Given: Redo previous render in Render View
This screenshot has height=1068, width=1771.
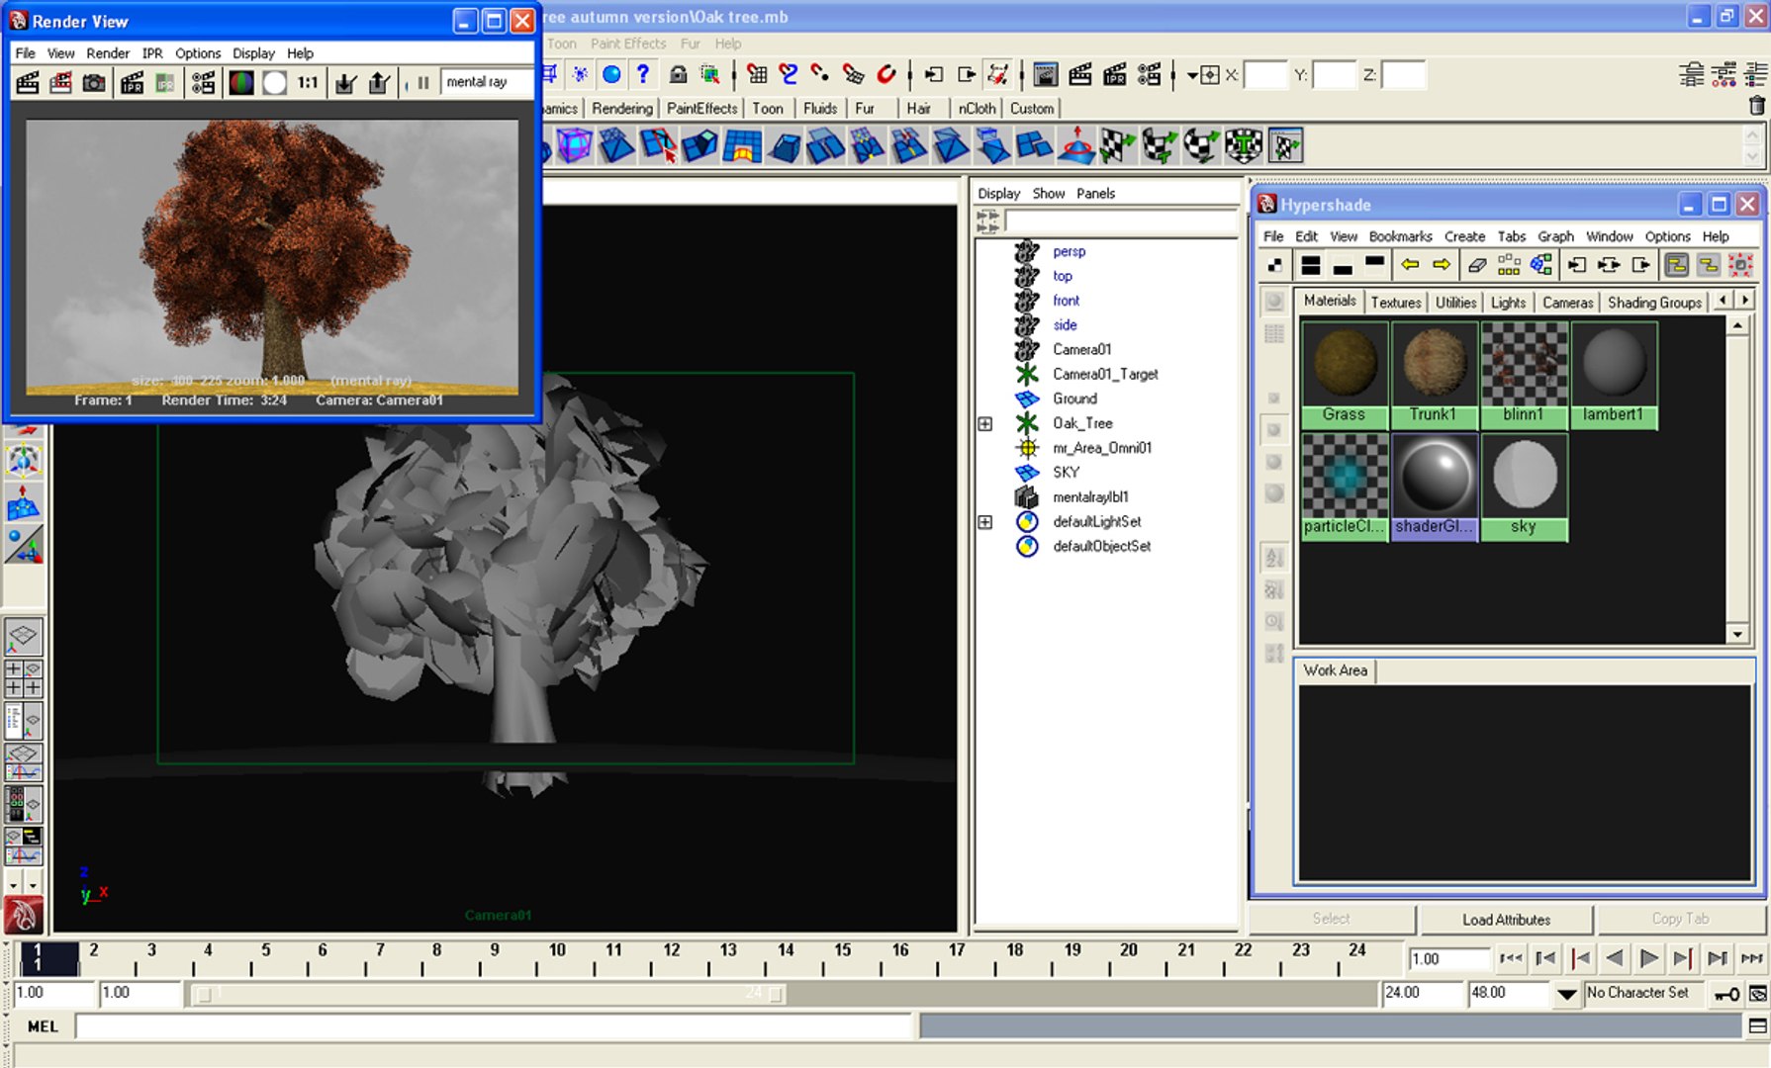Looking at the screenshot, I should pyautogui.click(x=28, y=83).
